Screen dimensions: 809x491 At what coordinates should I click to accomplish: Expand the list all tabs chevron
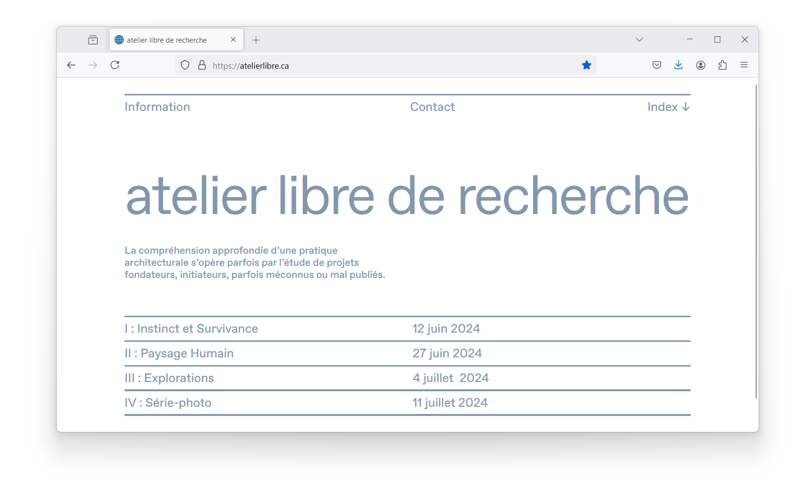(639, 40)
